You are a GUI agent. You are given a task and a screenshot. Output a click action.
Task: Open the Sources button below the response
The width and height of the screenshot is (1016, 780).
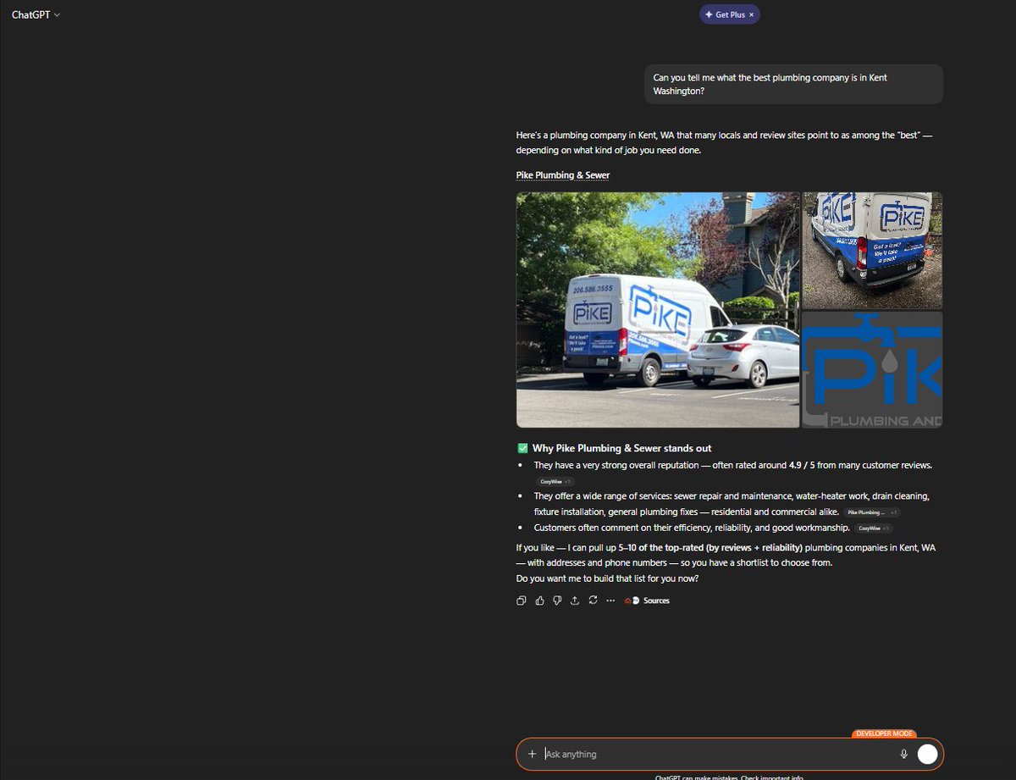click(648, 600)
